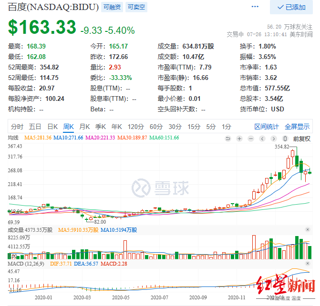Click the volume MA10:5194万股 label
Screen dimensions: 320x306
(x=119, y=230)
